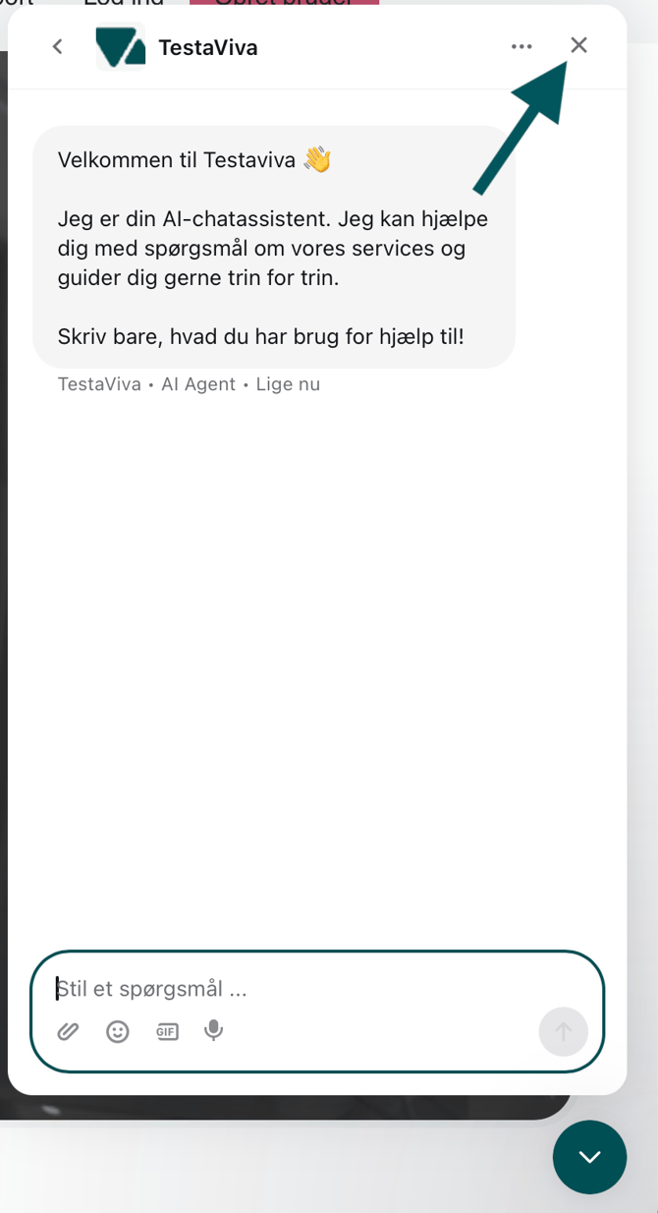
Task: Open the three-dot options menu
Action: (x=521, y=46)
